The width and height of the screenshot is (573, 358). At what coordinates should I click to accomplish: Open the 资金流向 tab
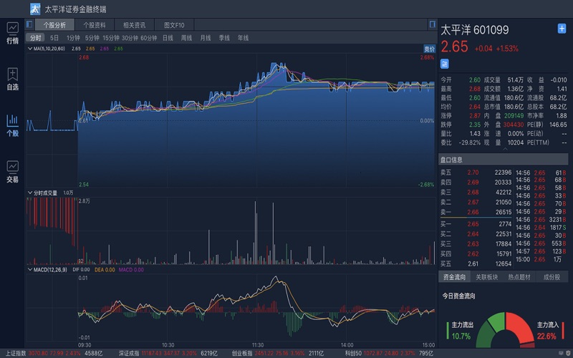[454, 277]
